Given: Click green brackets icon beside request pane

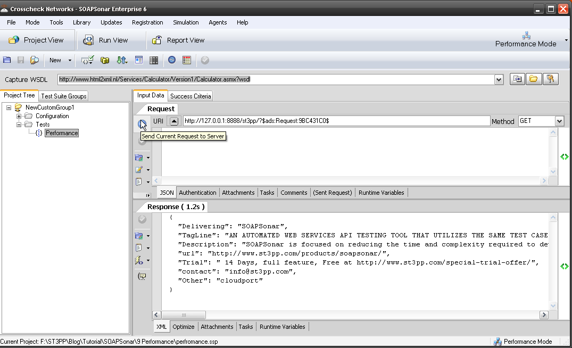Looking at the screenshot, I should tap(565, 157).
